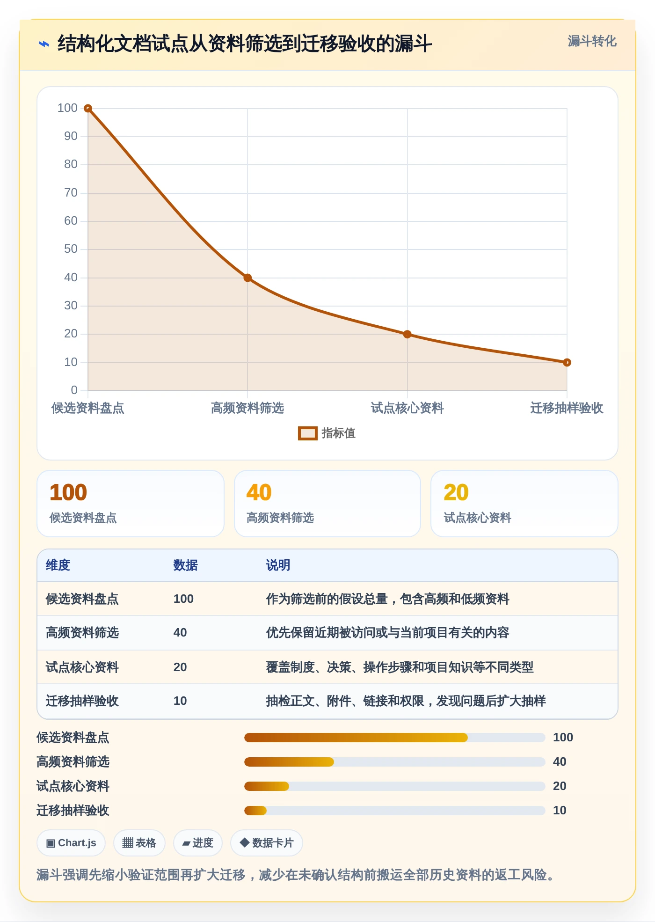Click the progress label 候选资料盘点
Screen dimensions: 655x922
click(x=73, y=738)
